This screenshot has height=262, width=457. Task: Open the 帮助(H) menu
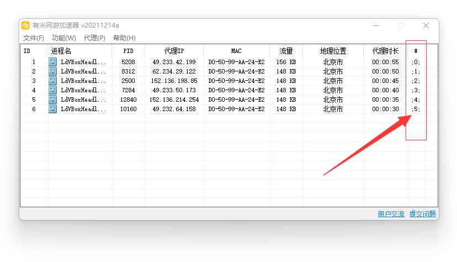tap(124, 38)
